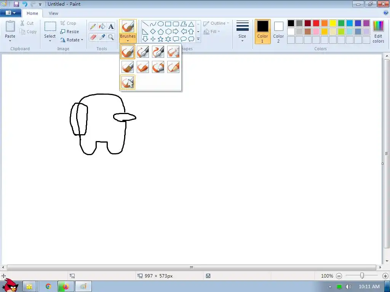The image size is (390, 292).
Task: Open the Brushes dropdown button
Action: 128,38
